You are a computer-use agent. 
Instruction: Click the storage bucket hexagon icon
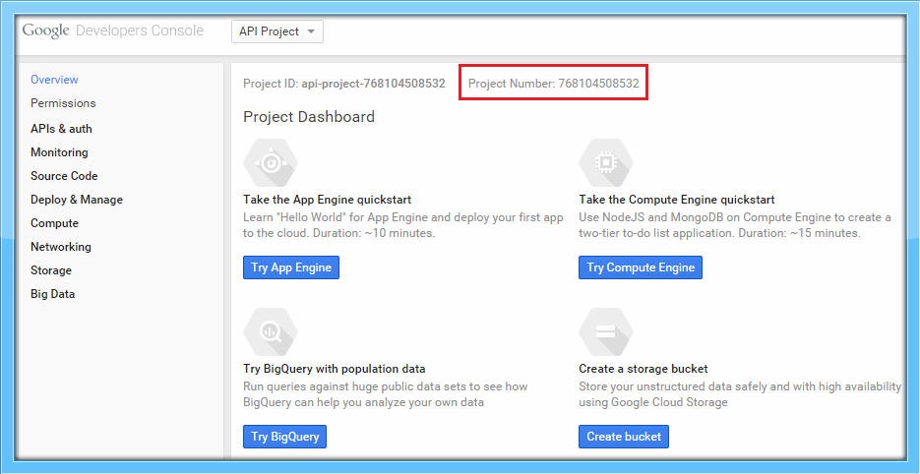click(x=606, y=332)
